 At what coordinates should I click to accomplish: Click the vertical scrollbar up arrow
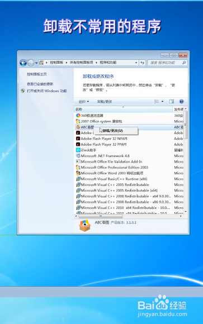[186, 109]
